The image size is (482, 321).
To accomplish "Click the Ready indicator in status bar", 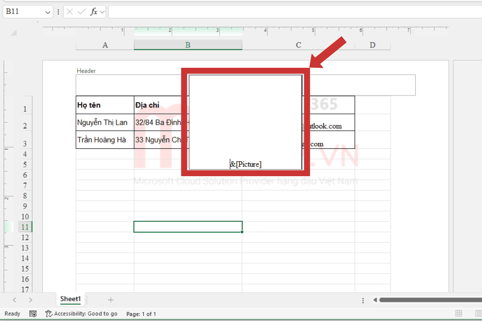I will click(12, 314).
